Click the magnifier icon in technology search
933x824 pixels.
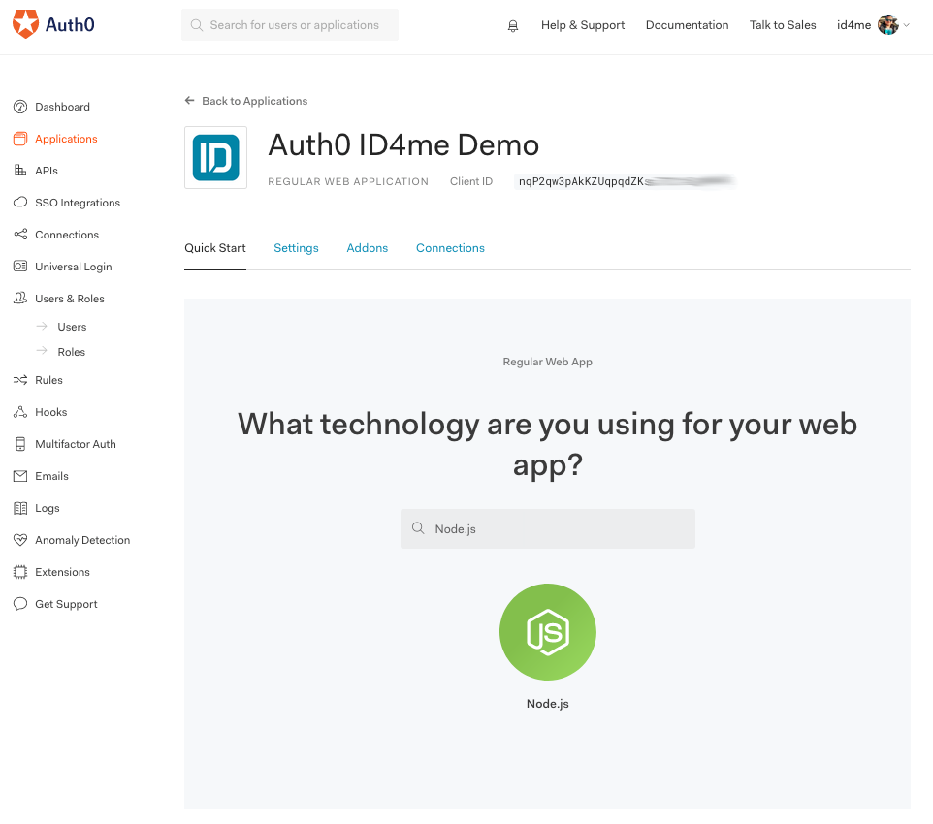(418, 528)
